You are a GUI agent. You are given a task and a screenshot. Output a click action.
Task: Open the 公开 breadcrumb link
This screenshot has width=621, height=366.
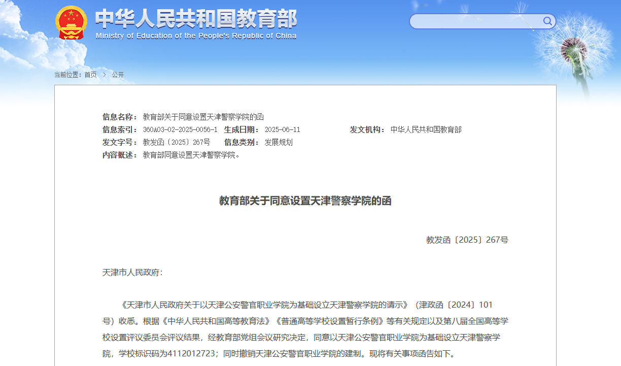(x=118, y=75)
